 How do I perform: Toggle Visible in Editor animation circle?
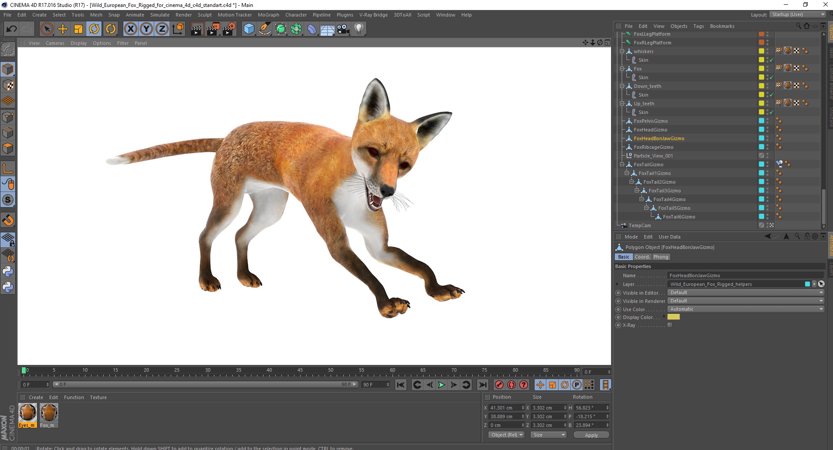tap(618, 293)
